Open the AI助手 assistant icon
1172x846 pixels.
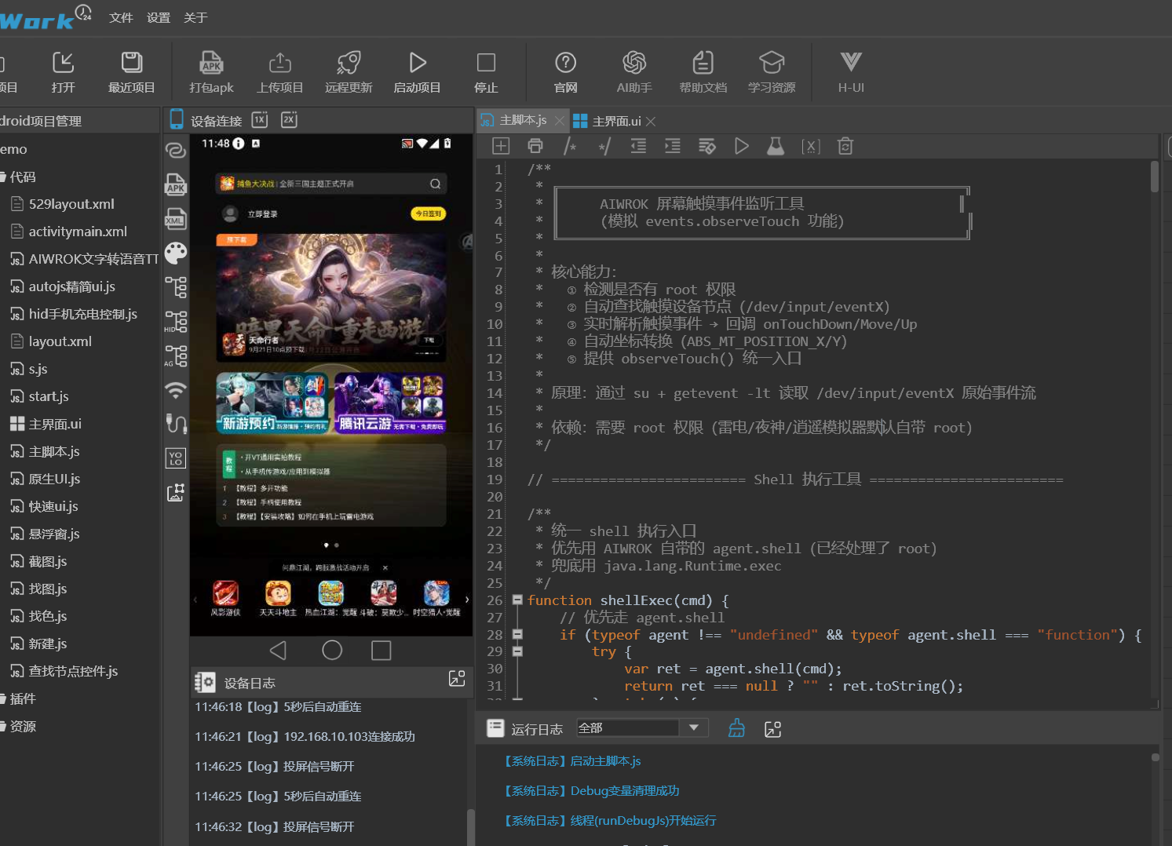tap(634, 63)
